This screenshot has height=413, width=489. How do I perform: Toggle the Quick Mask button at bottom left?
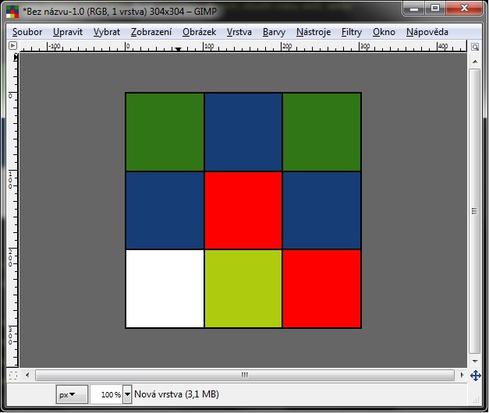[13, 376]
